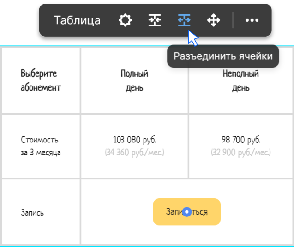
Task: Click the Разъединить ячейки tooltip
Action: coord(223,56)
